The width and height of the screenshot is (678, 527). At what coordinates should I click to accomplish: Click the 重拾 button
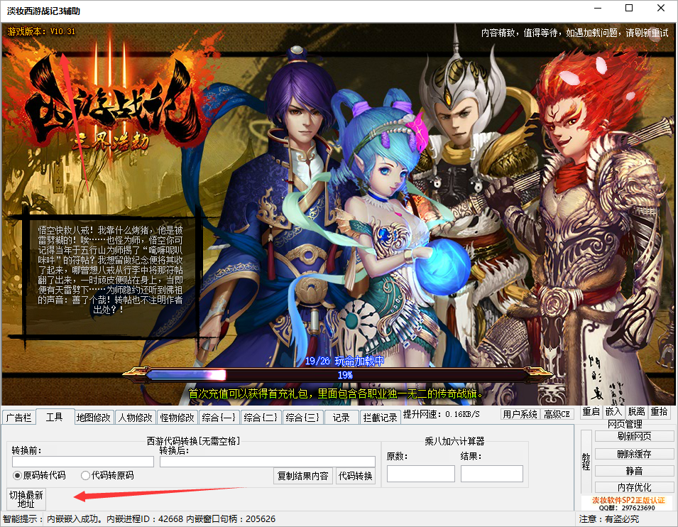(659, 411)
